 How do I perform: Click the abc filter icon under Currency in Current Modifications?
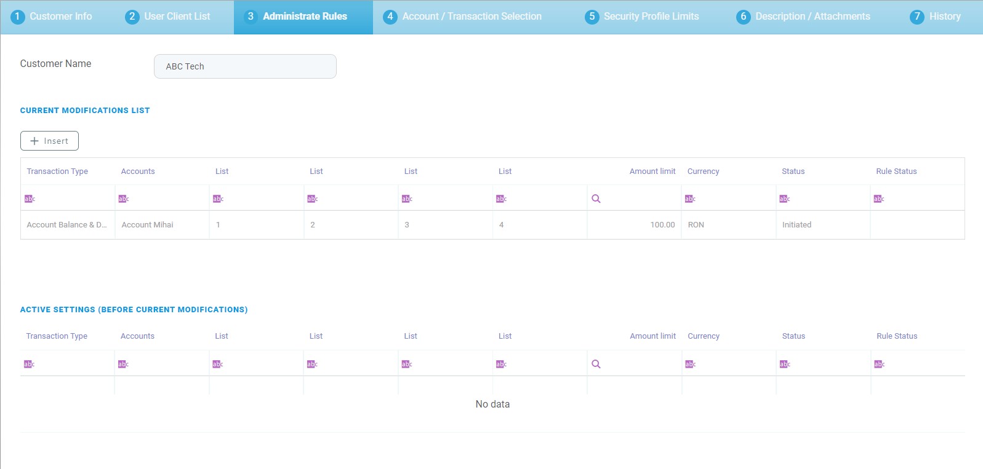[690, 199]
